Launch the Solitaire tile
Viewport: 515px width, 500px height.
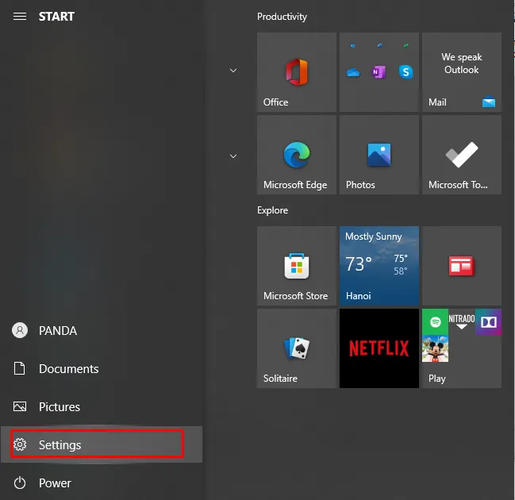[297, 348]
